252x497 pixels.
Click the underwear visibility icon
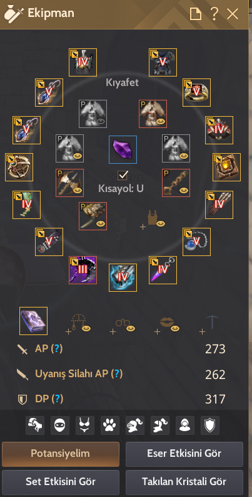click(85, 425)
